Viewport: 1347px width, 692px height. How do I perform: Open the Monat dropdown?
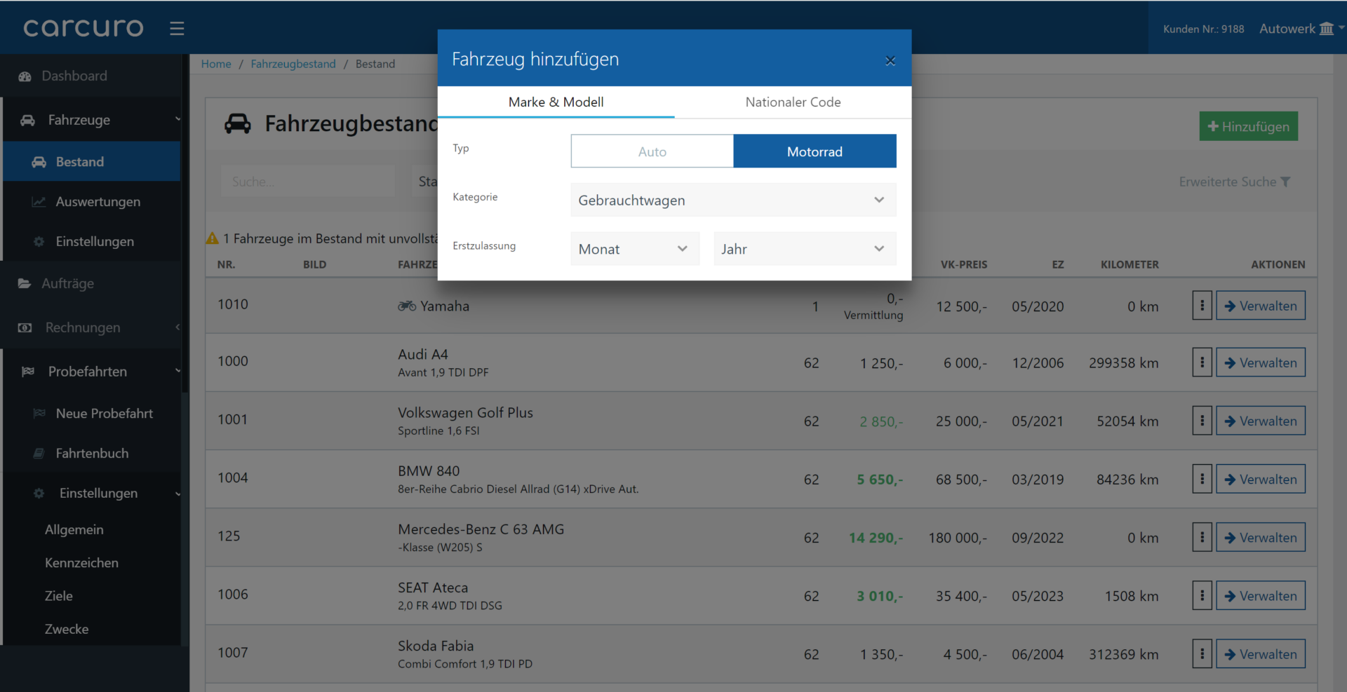coord(635,249)
